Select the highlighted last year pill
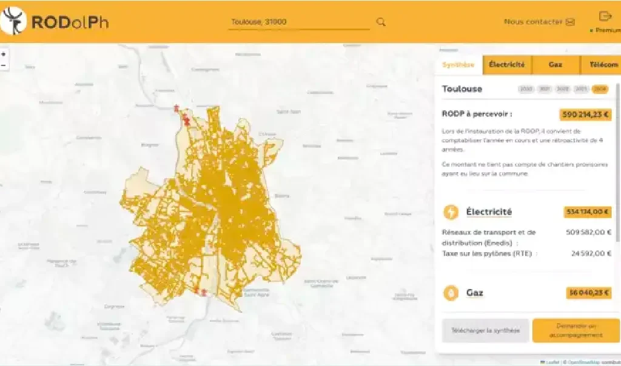Image resolution: width=621 pixels, height=366 pixels. 600,89
